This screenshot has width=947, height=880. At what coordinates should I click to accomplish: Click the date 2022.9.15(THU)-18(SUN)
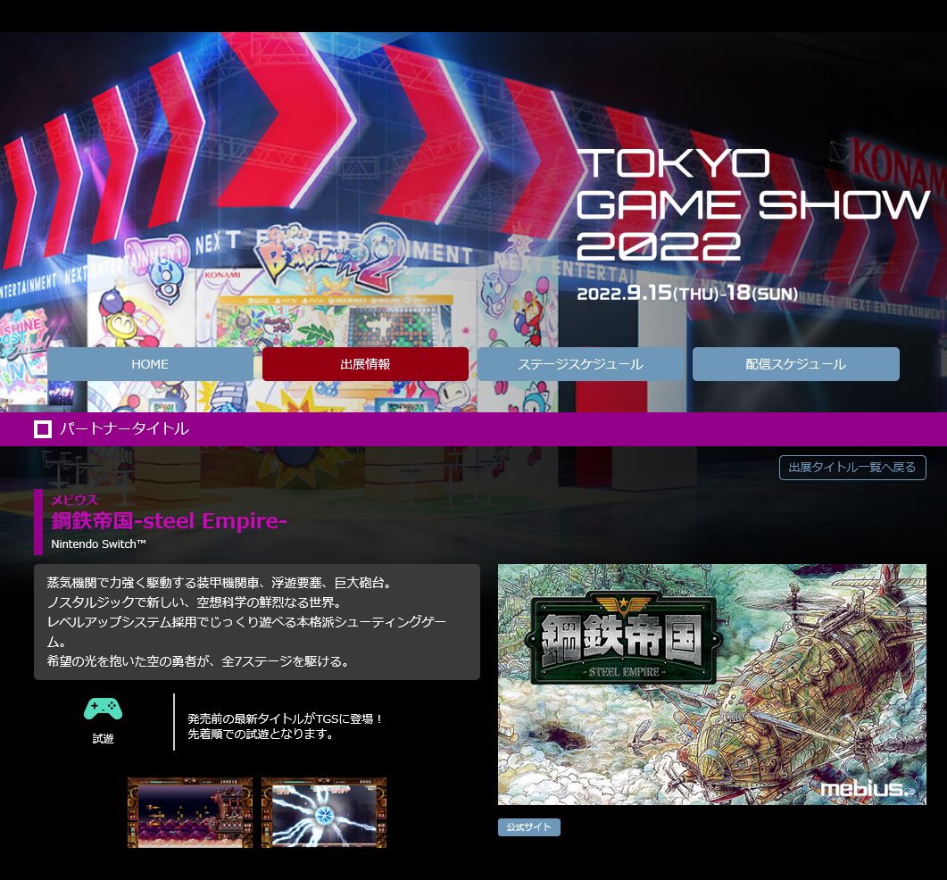(x=687, y=294)
